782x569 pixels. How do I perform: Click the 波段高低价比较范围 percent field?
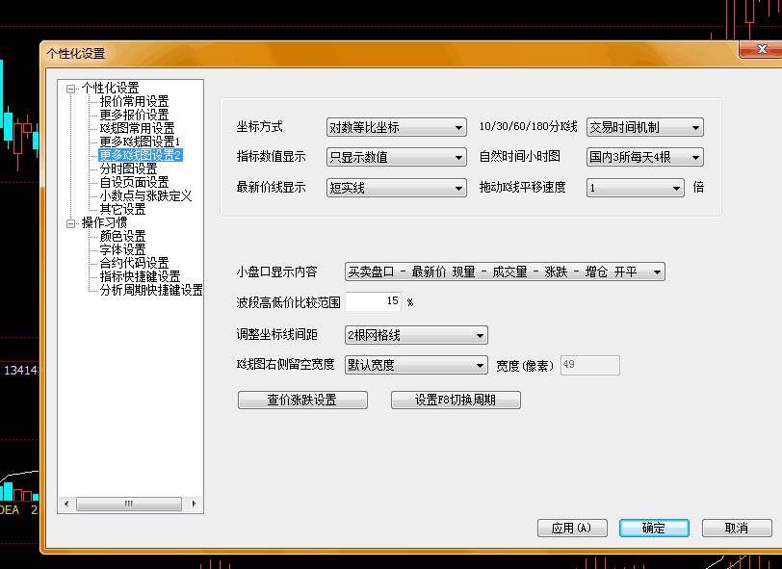coord(373,302)
